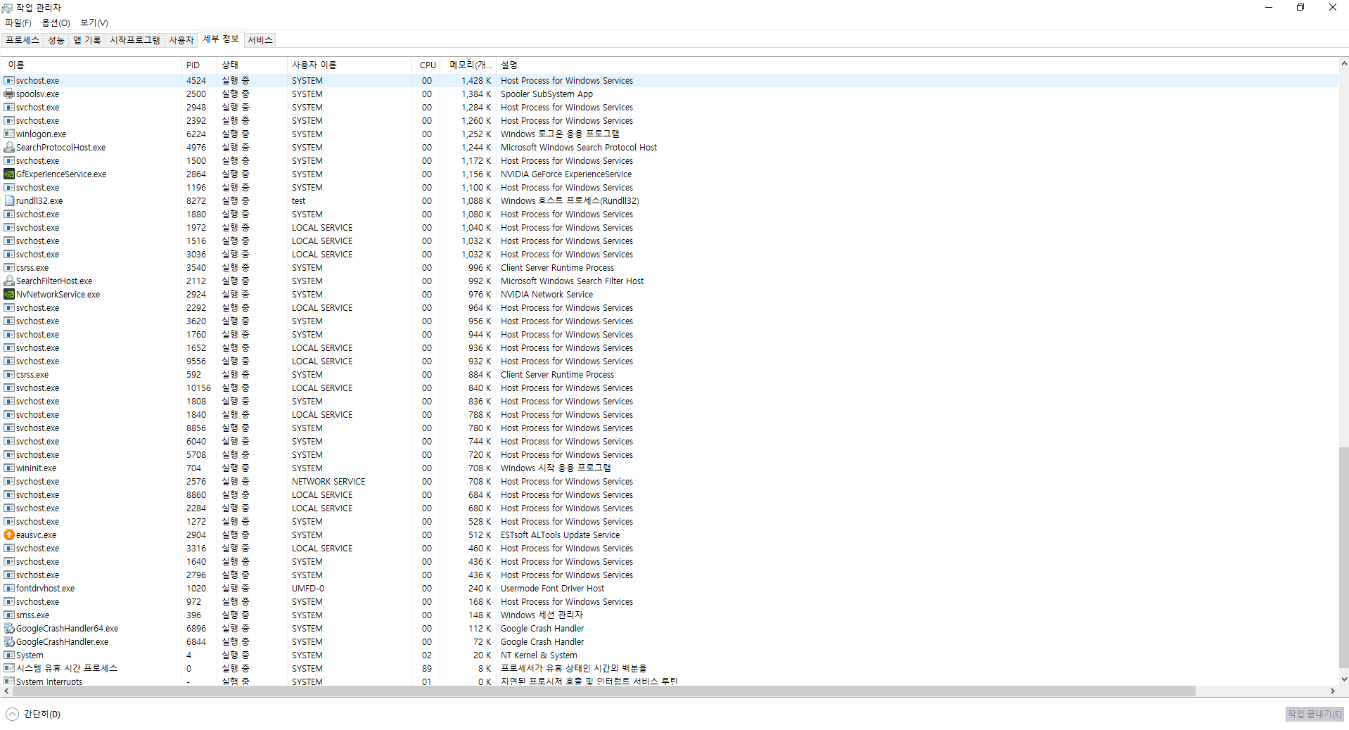Viewport: 1349px width, 730px height.
Task: Sort by the PID column header
Action: (199, 65)
